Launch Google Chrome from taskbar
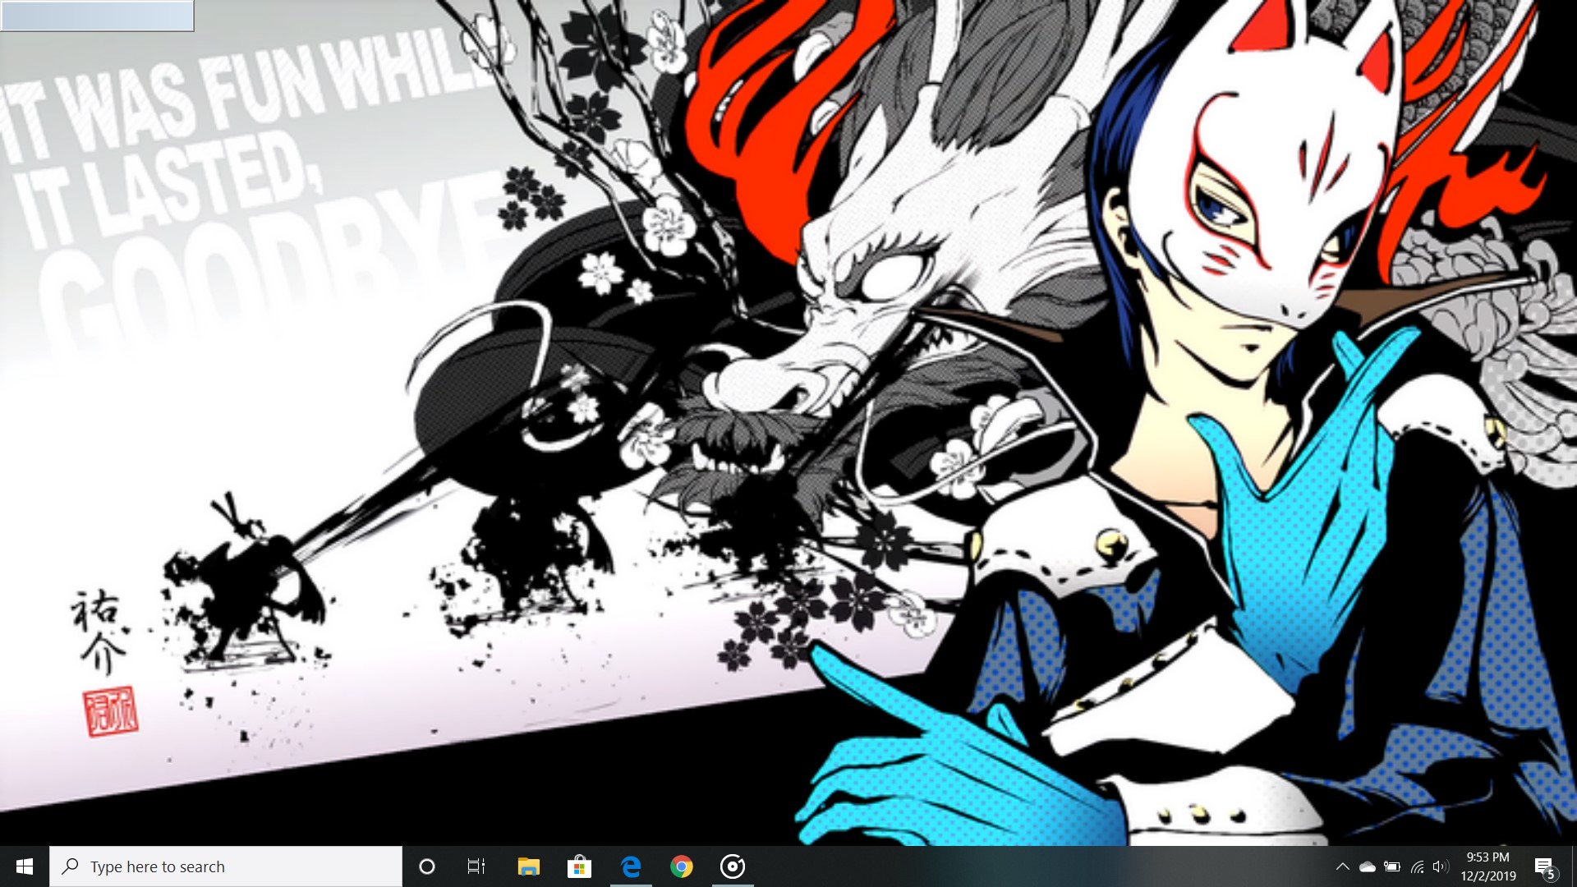Viewport: 1577px width, 887px height. [x=682, y=866]
